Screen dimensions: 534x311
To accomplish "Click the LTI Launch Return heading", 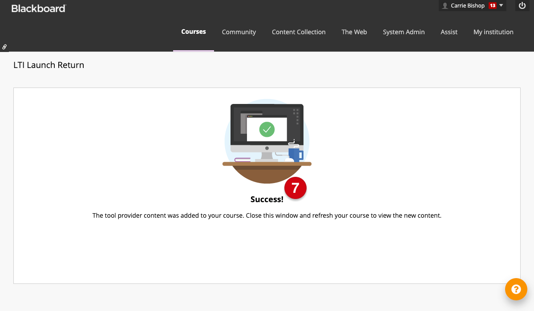I will pos(49,65).
